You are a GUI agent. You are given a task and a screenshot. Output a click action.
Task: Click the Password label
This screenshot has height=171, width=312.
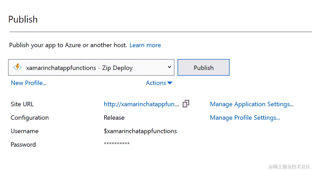(x=23, y=145)
